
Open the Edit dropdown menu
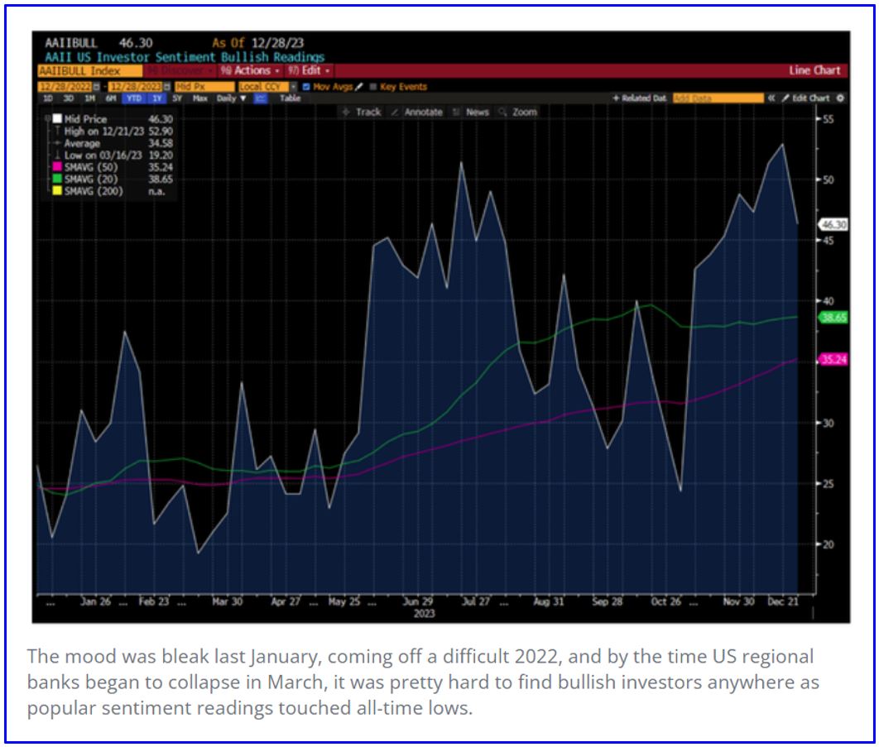pyautogui.click(x=309, y=70)
